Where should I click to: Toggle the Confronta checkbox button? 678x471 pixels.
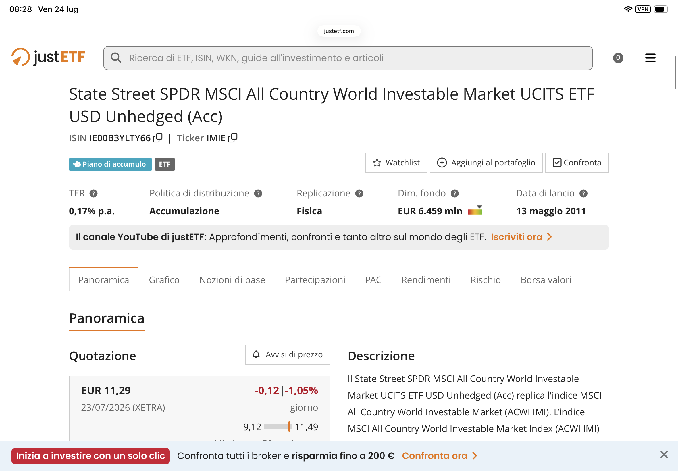pyautogui.click(x=577, y=163)
